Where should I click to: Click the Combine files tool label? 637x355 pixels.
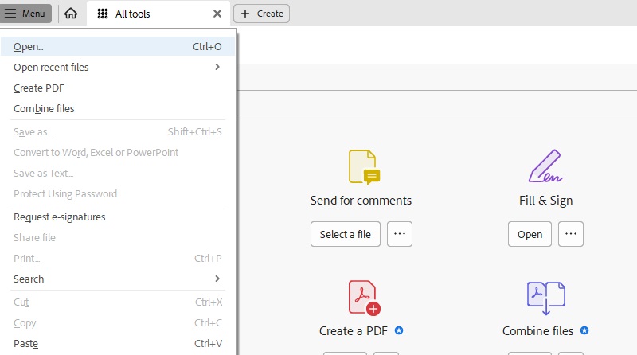tap(537, 330)
